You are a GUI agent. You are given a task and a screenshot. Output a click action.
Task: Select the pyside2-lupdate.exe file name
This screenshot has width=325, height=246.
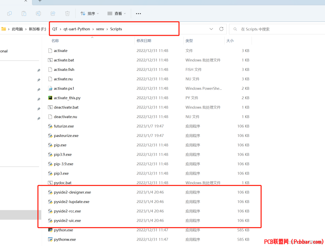point(72,202)
